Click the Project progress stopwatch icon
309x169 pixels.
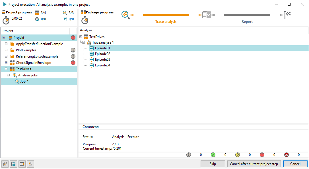[x=6, y=20]
